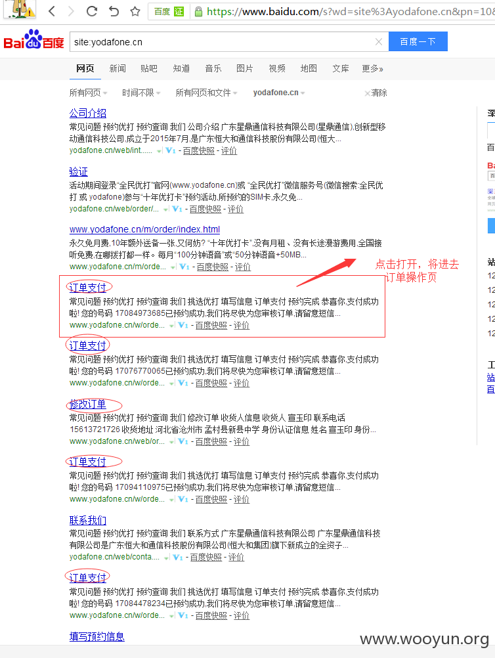Image resolution: width=495 pixels, height=658 pixels.
Task: Open 订单支付 result with number 17084973685
Action: point(88,288)
